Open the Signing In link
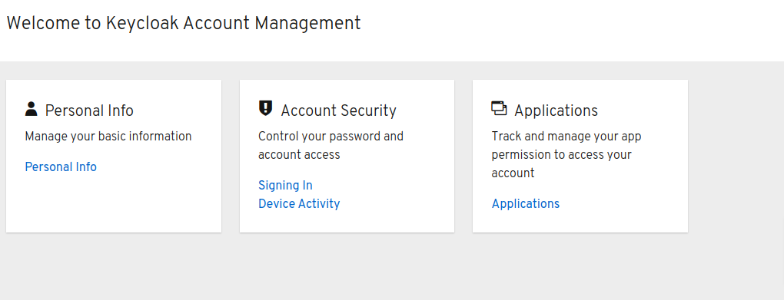 click(285, 185)
